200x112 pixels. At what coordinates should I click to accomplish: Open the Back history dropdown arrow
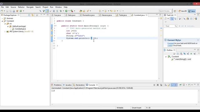(x=117, y=11)
